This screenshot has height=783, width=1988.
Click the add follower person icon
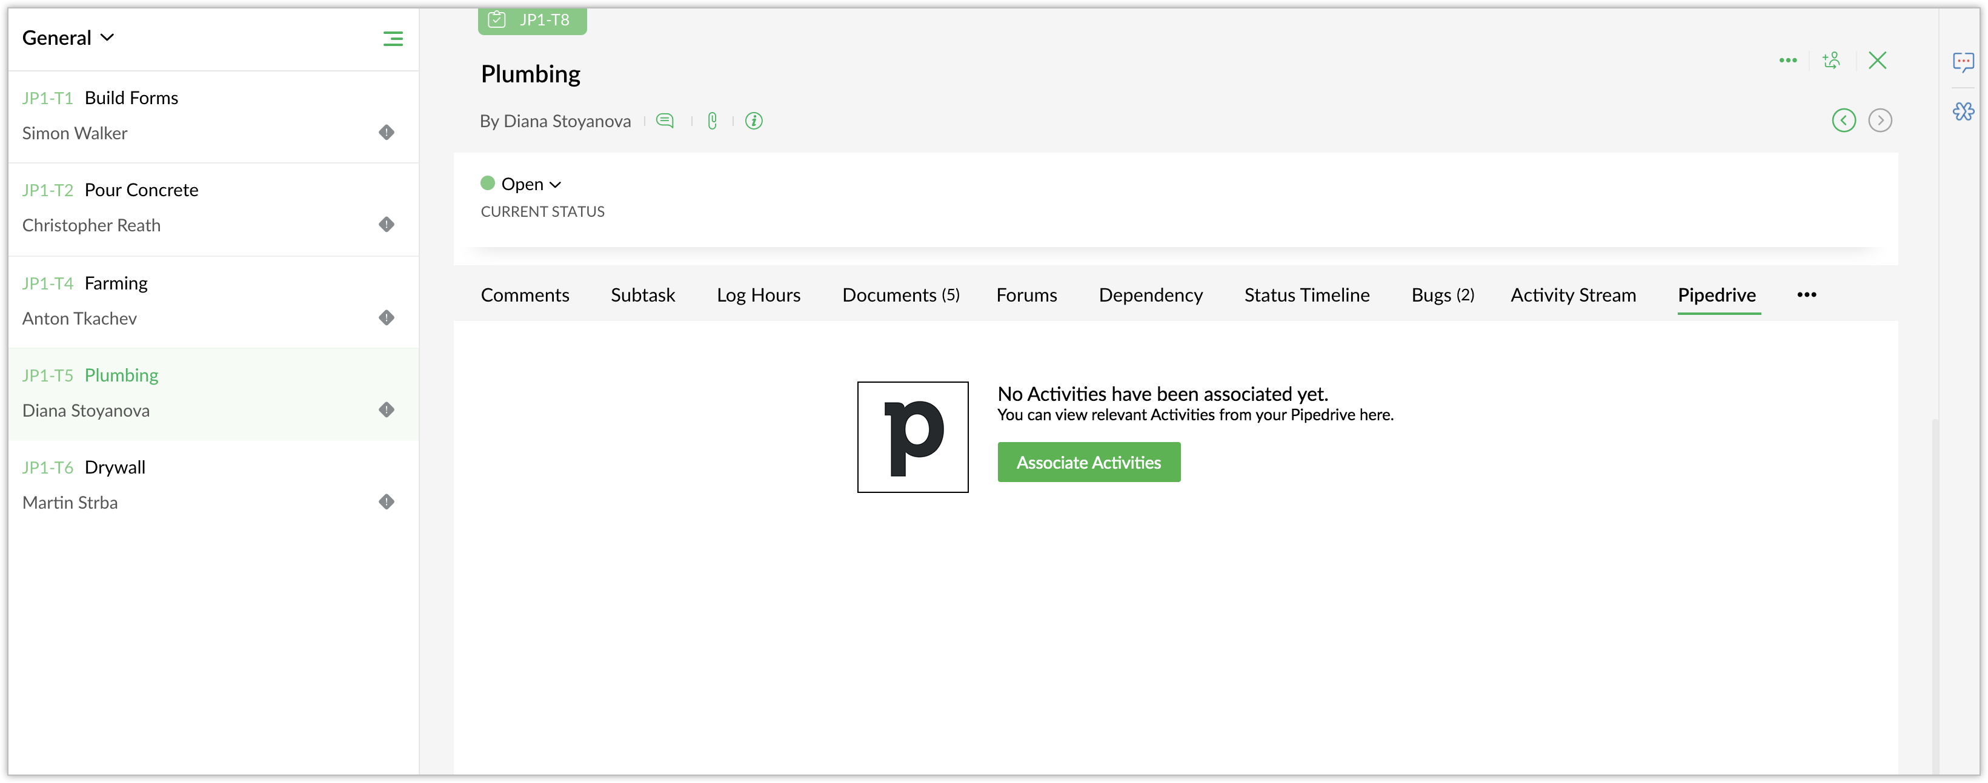point(1831,60)
